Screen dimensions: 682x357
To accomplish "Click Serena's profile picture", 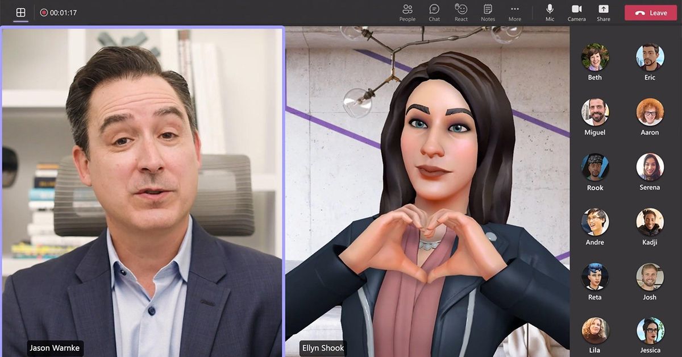I will (x=650, y=167).
